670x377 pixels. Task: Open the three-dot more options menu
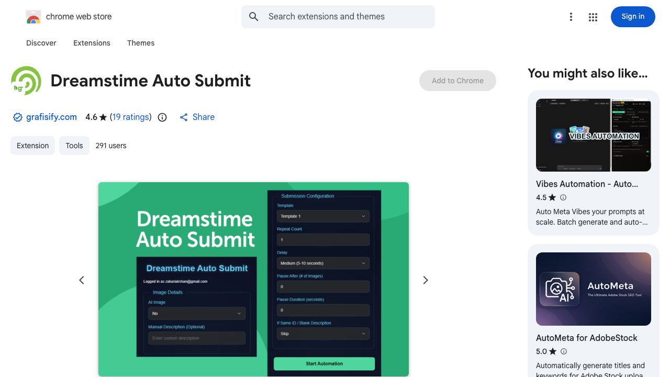(x=571, y=17)
